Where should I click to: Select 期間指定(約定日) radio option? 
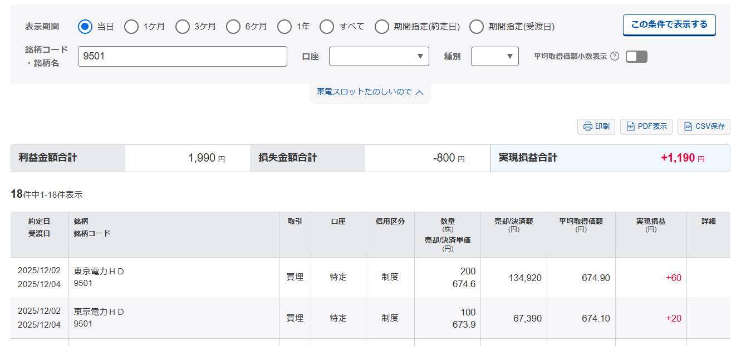pyautogui.click(x=382, y=27)
